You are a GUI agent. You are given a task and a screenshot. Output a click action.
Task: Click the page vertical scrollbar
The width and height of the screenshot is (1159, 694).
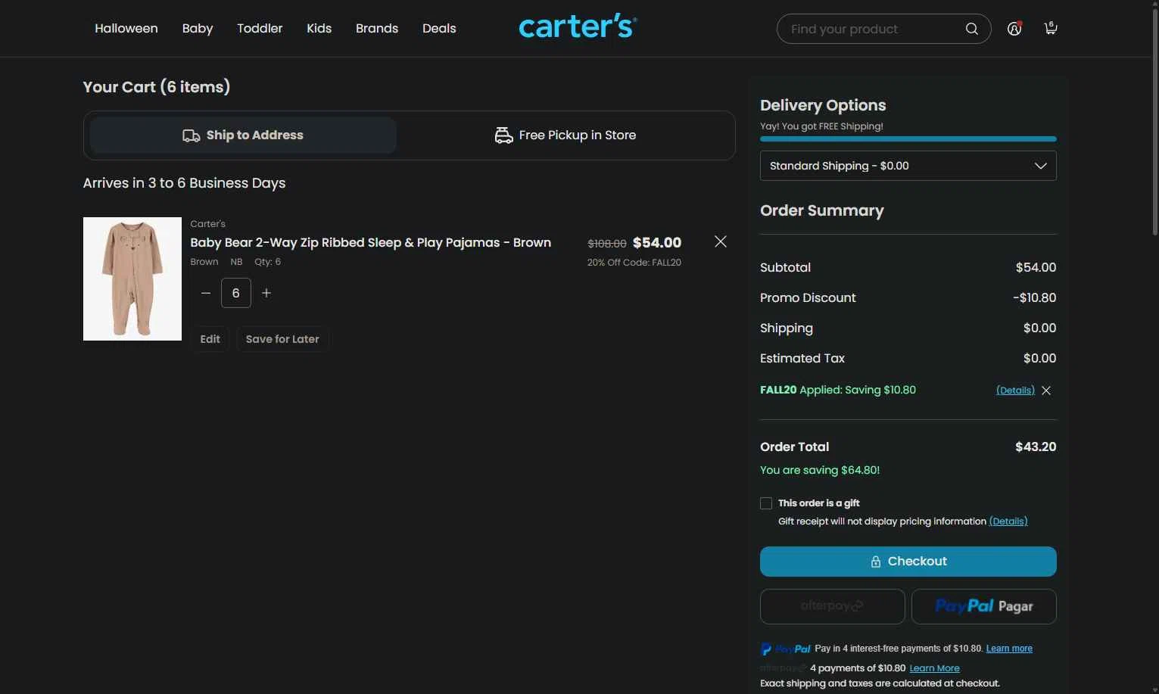pos(1154,121)
